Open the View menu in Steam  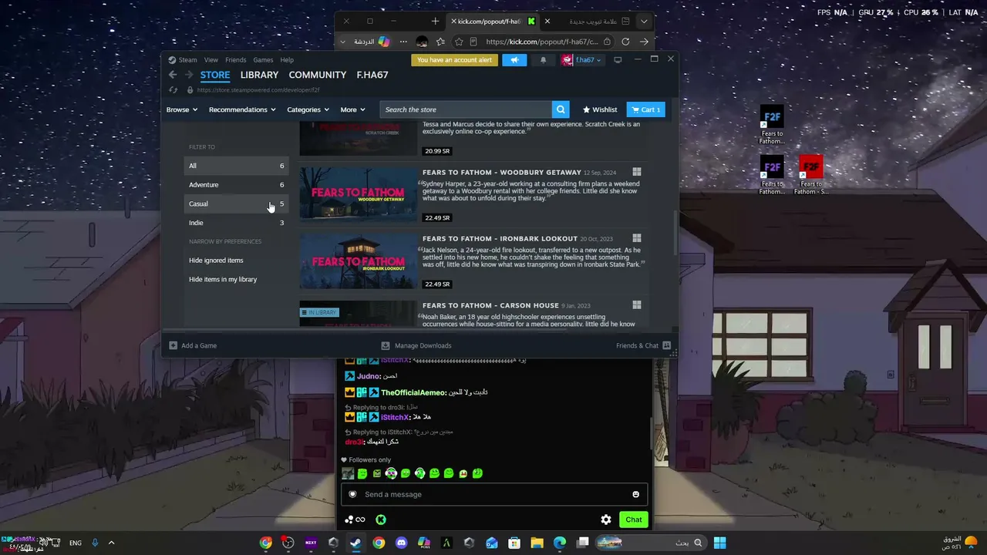211,60
